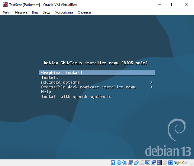Open the Ввод menu
Screen dimensions: 194x166
click(x=46, y=12)
